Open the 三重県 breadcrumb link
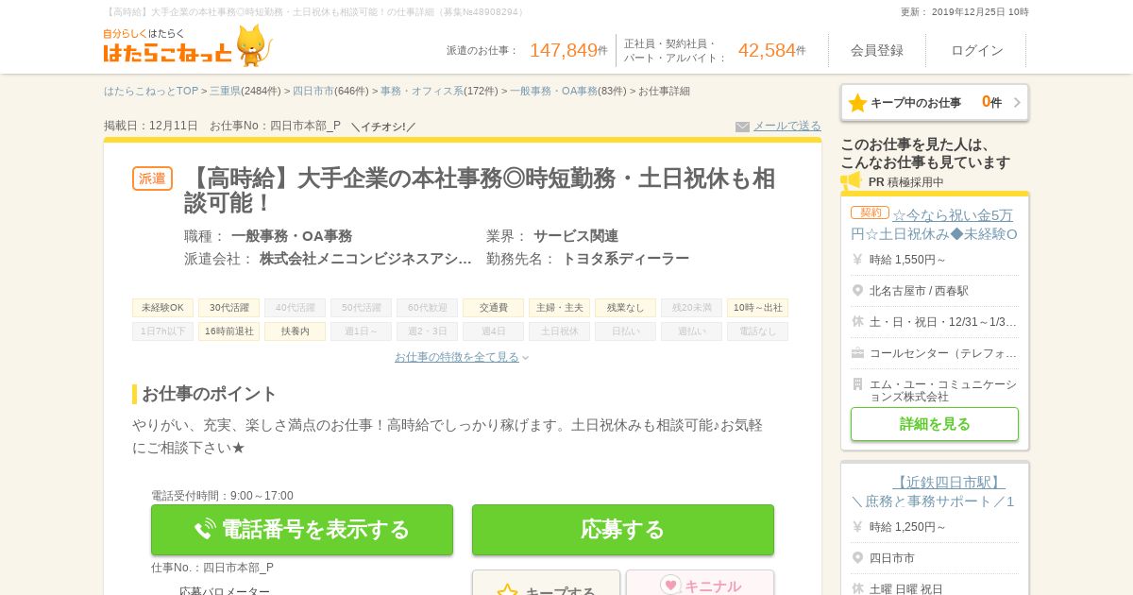The height and width of the screenshot is (595, 1133). pos(225,92)
